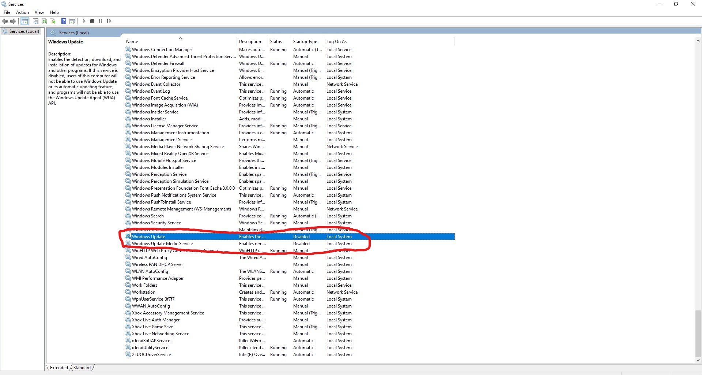Viewport: 702px width, 375px height.
Task: Select Windows Error Reporting Service row
Action: [x=290, y=77]
